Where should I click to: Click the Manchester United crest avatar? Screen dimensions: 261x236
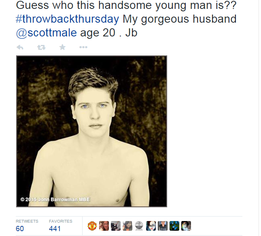click(x=92, y=225)
